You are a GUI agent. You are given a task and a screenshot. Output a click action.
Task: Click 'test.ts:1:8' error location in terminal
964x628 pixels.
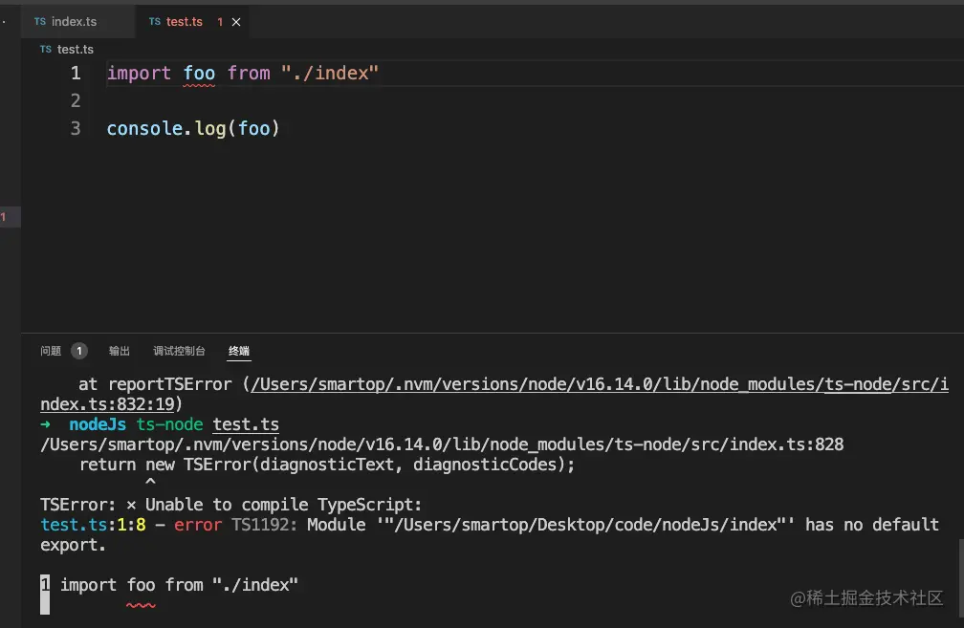click(94, 525)
